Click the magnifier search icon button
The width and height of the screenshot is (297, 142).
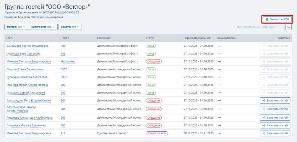point(288,27)
